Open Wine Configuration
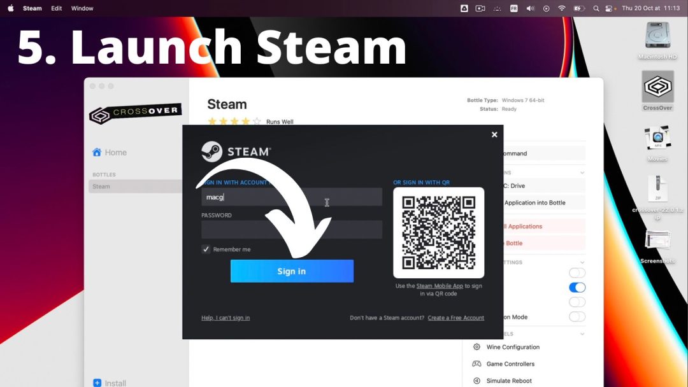 pos(513,347)
